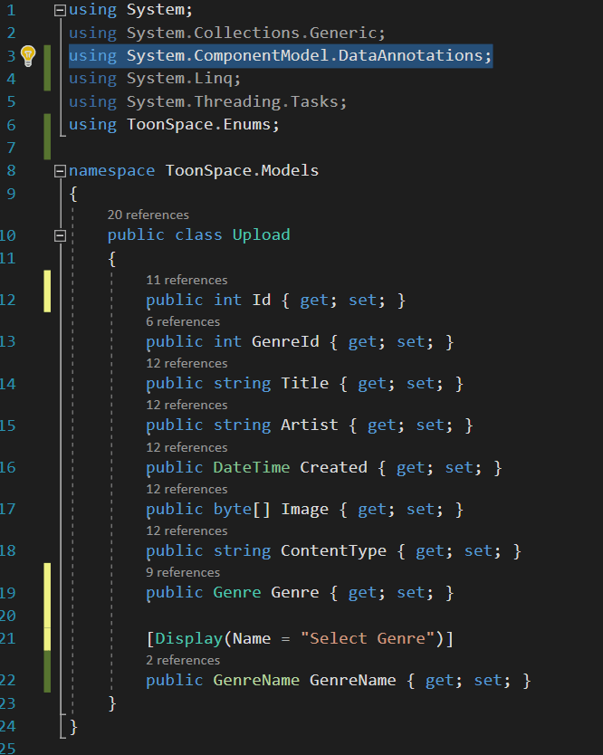
Task: Click the "DateTime" type name
Action: click(x=252, y=467)
